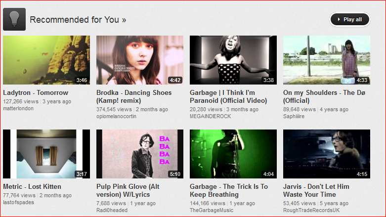Open the green Garbage concert thumbnail
This screenshot has width=386, height=217.
point(233,154)
